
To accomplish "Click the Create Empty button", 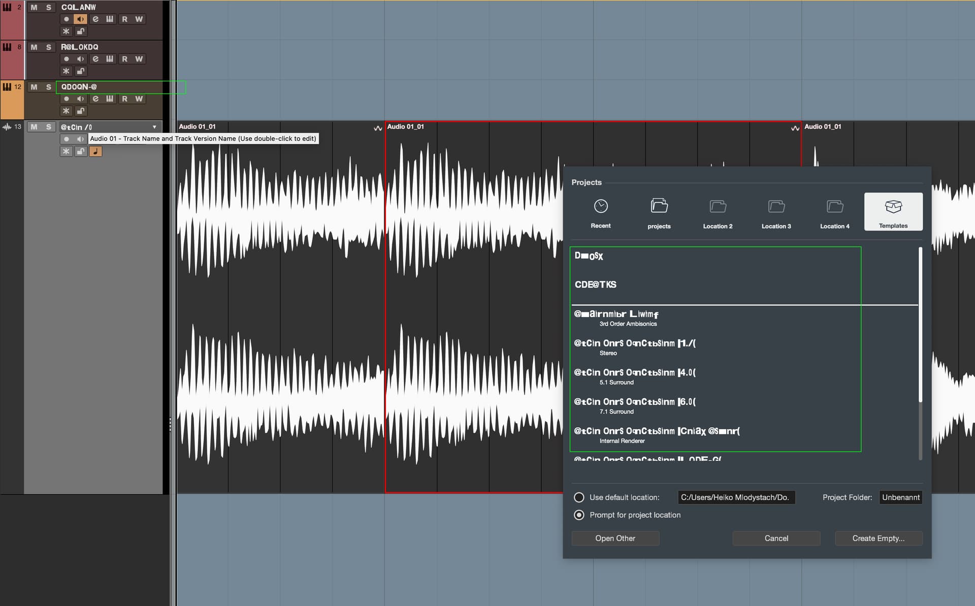I will 879,538.
